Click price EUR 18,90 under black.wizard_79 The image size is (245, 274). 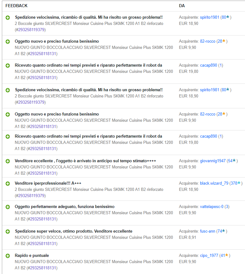tap(189, 189)
